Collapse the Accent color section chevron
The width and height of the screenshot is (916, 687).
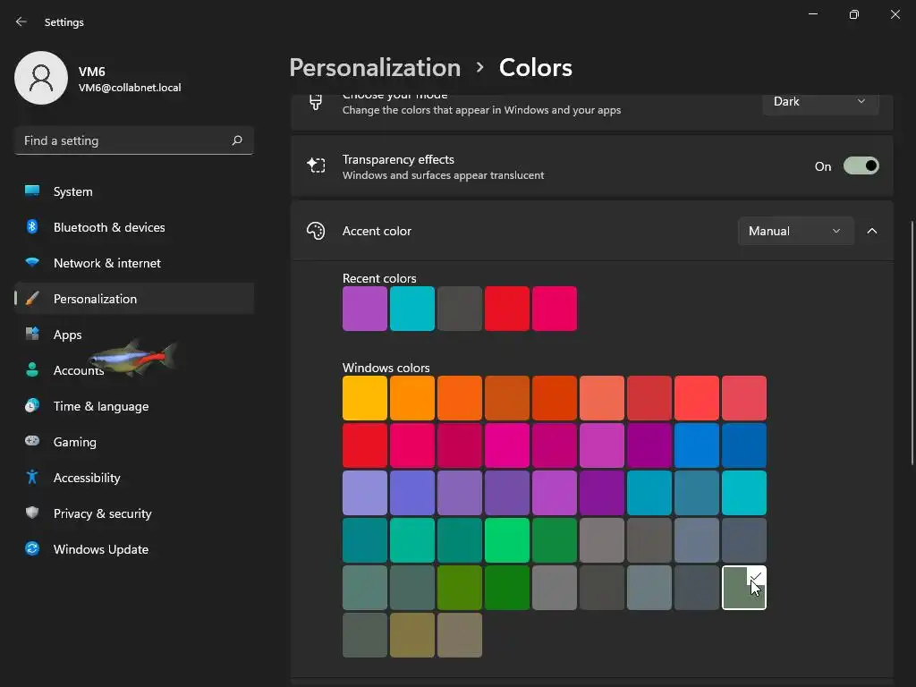(872, 231)
